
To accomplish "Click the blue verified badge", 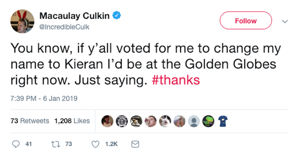I will (x=117, y=16).
